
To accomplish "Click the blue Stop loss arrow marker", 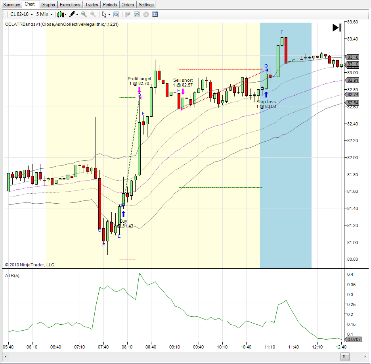I will pos(266,94).
